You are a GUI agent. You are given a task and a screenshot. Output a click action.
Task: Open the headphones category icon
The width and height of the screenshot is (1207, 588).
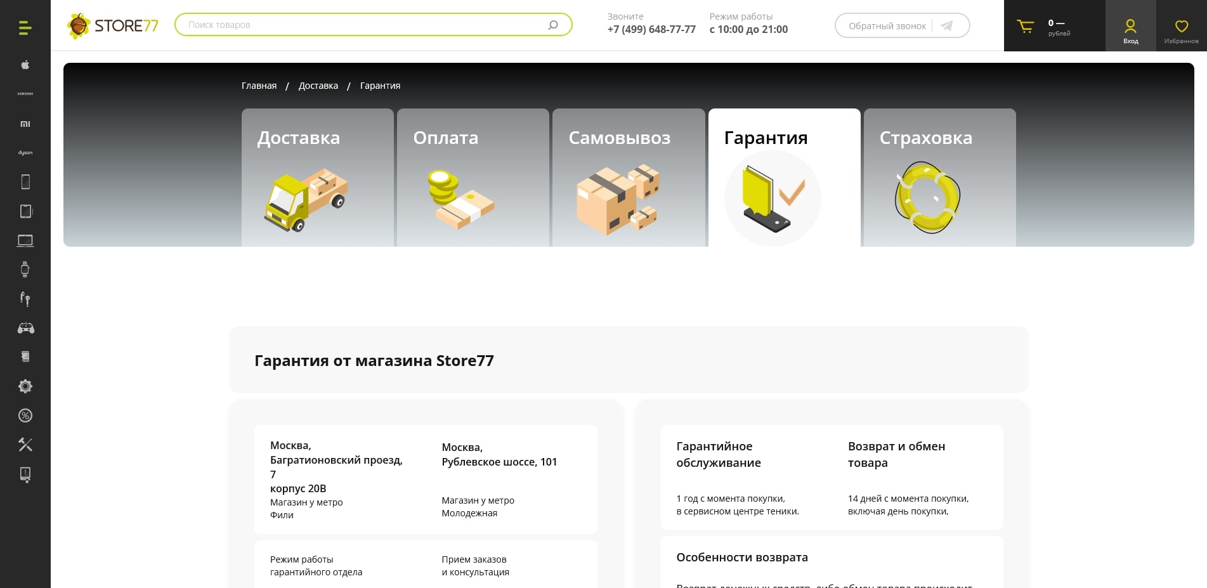coord(25,298)
